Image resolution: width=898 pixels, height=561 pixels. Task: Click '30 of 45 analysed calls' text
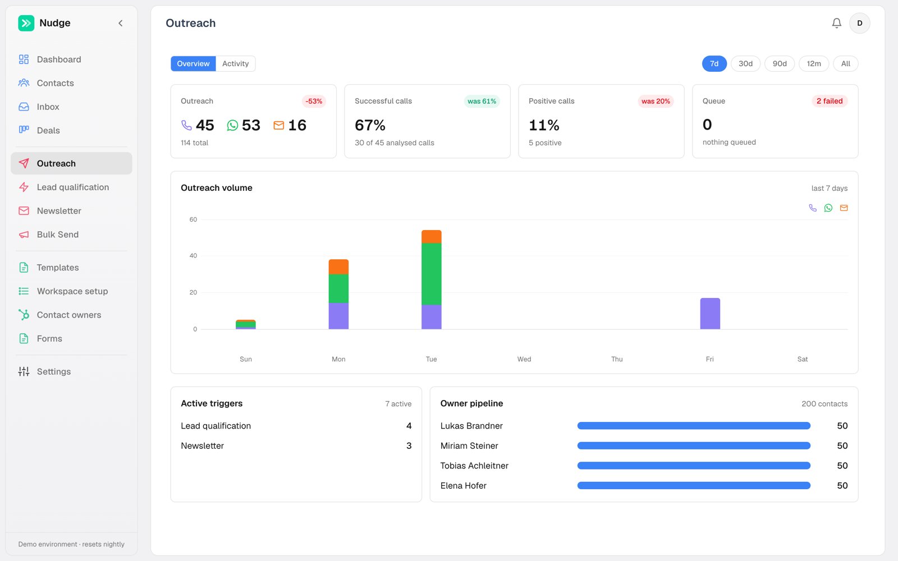tap(395, 143)
